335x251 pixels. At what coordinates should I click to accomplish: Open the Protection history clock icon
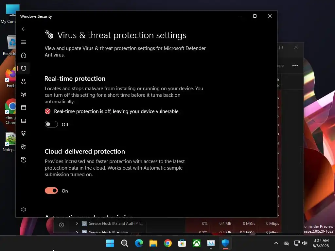click(x=24, y=160)
